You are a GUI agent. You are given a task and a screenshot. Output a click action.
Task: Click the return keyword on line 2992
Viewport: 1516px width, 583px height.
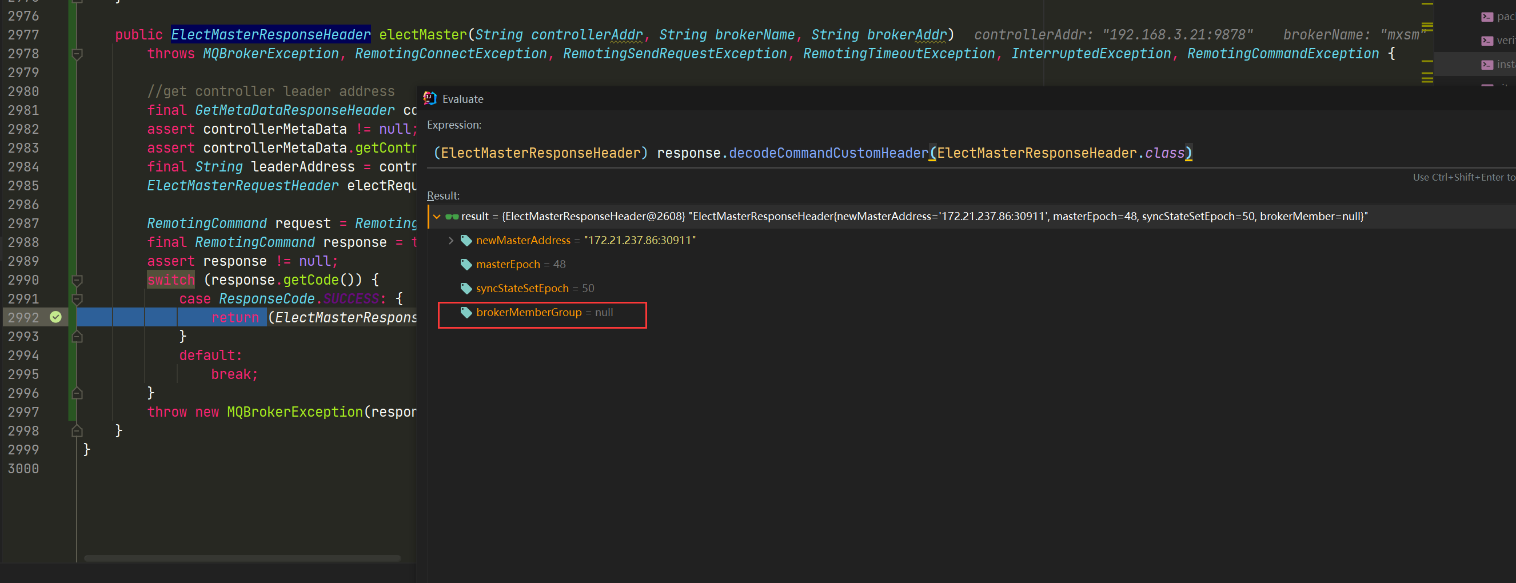tap(235, 318)
